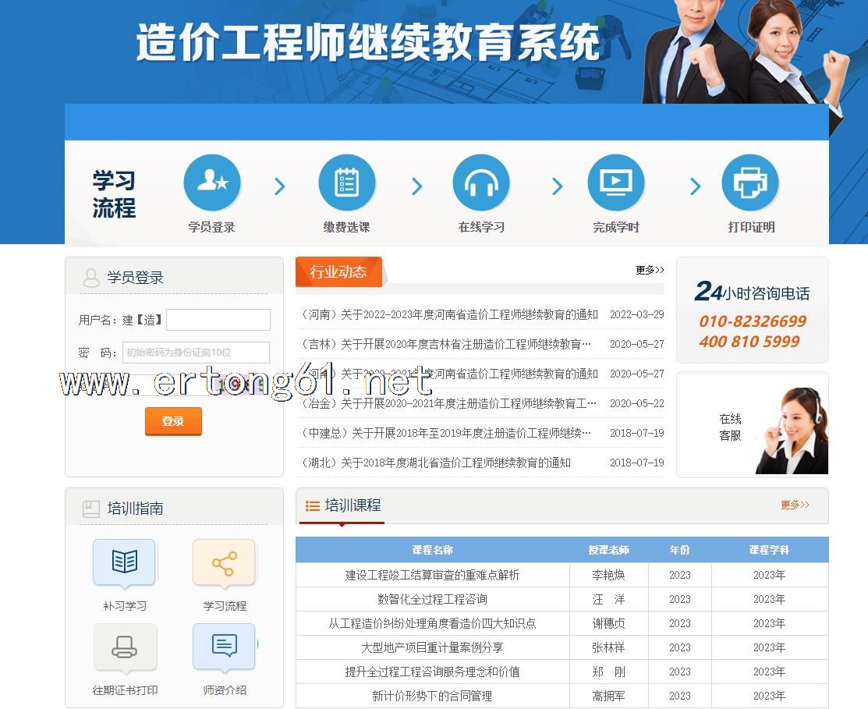Click the 缴费选课 clipboard icon

tap(346, 183)
